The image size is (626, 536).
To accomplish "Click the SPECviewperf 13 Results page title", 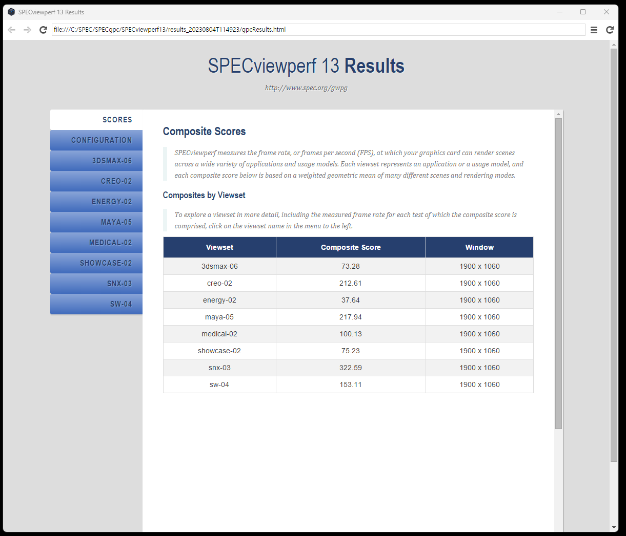I will point(306,66).
